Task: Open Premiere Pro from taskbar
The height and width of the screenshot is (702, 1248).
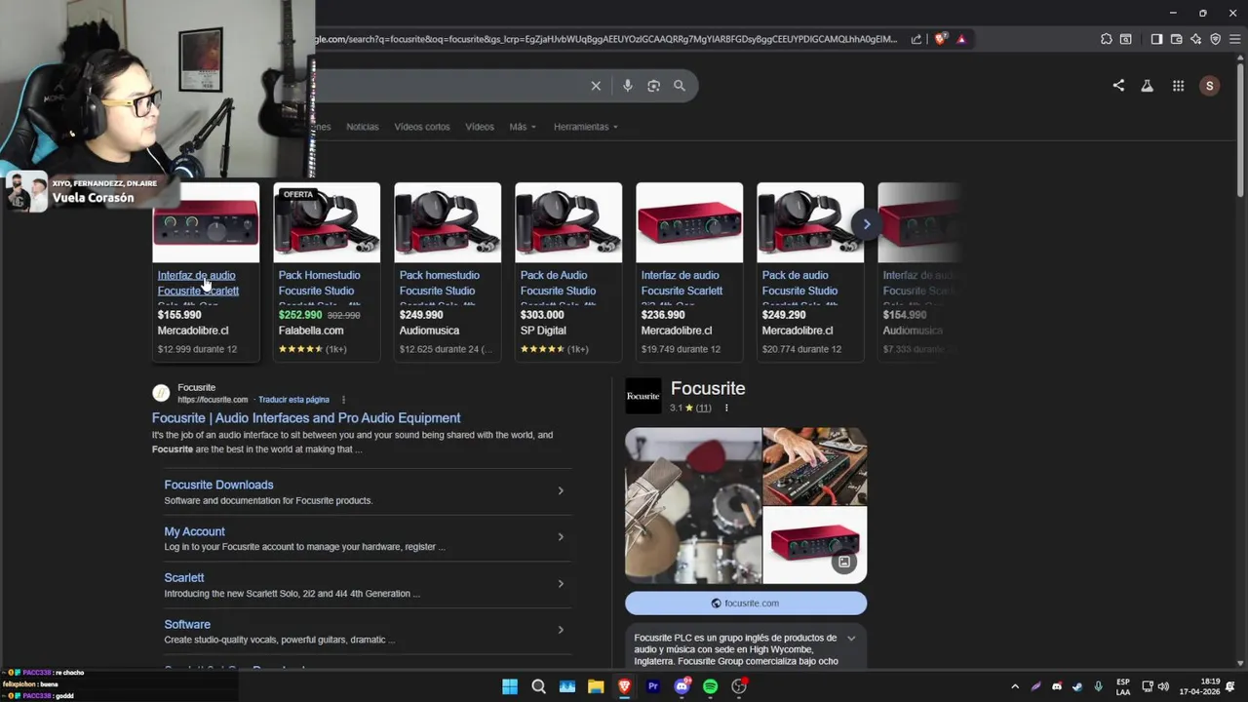Action: [x=653, y=686]
